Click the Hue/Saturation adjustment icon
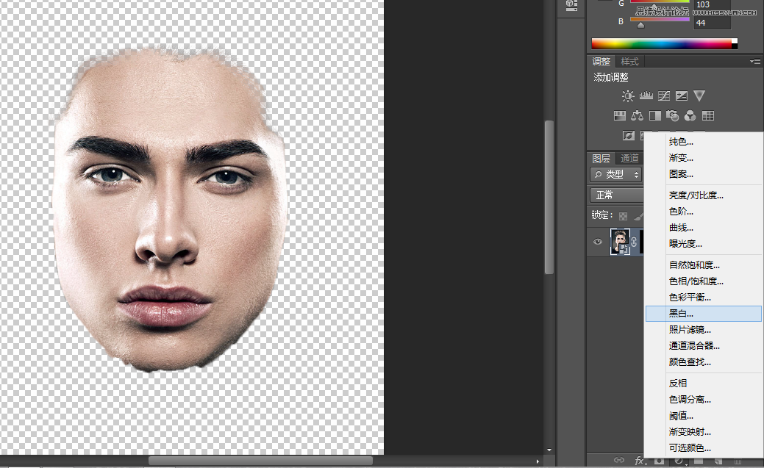 (x=619, y=116)
